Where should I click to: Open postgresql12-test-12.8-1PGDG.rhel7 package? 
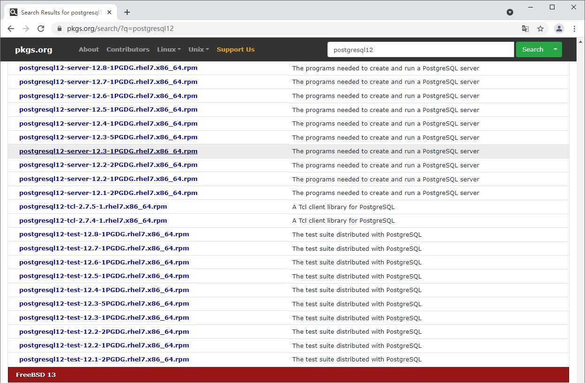click(x=104, y=234)
